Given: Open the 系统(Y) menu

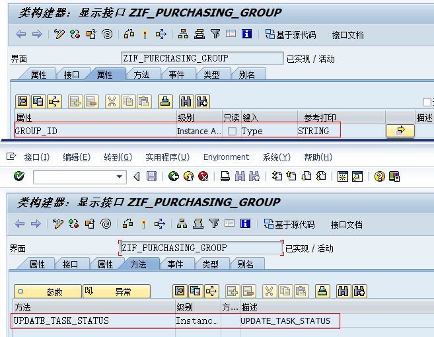Looking at the screenshot, I should pos(277,157).
